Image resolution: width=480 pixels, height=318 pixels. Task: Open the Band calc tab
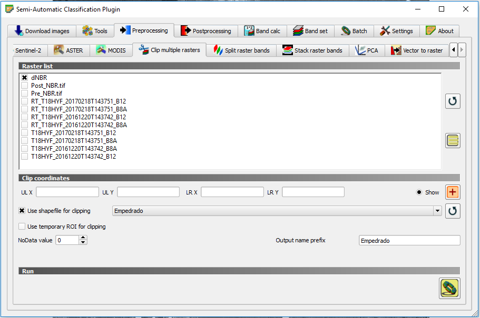(262, 31)
